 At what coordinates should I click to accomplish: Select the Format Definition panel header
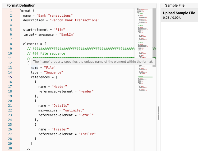(21, 5)
